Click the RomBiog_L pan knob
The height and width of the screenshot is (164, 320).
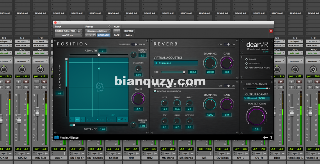[x=295, y=69]
